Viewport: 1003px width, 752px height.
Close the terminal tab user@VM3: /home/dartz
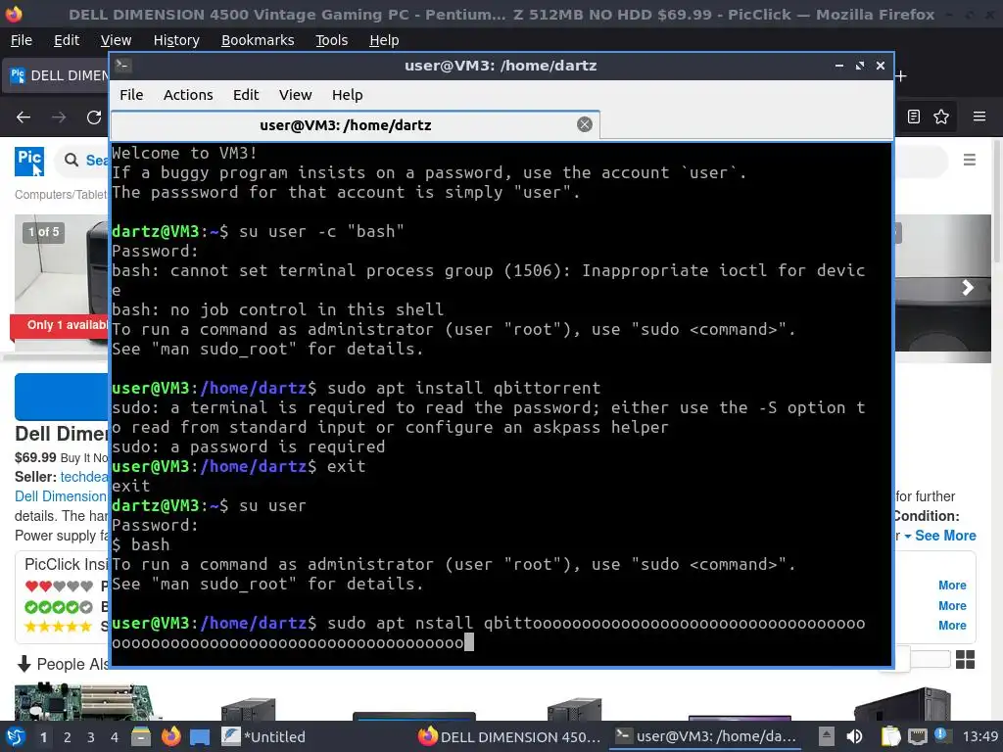585,124
